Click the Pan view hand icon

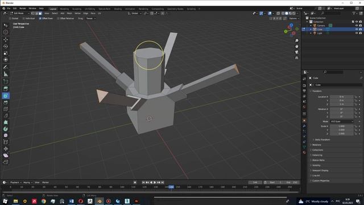point(296,46)
